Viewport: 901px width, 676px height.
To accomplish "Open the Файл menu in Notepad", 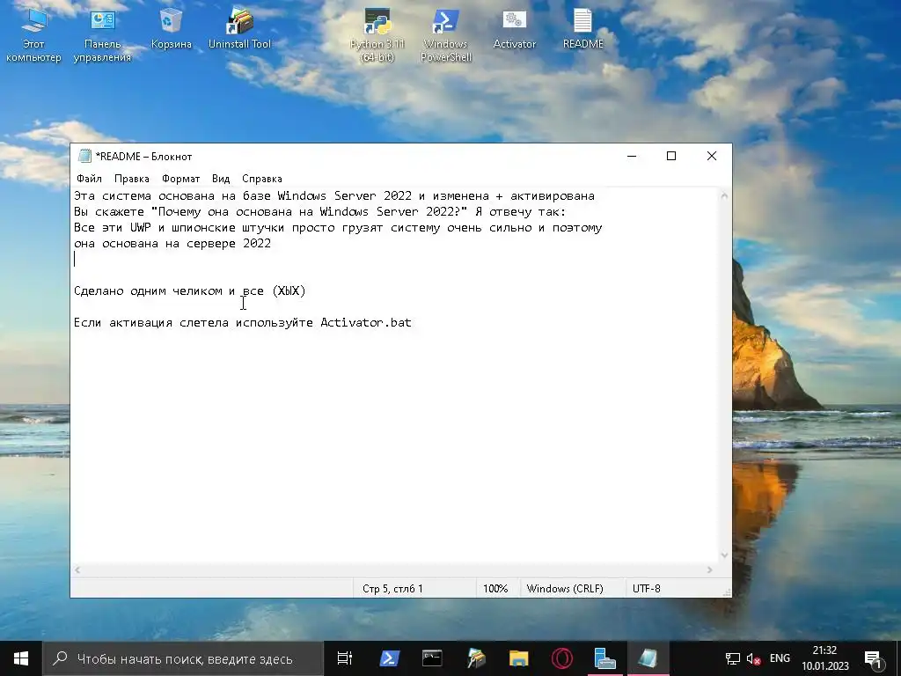I will pyautogui.click(x=89, y=179).
